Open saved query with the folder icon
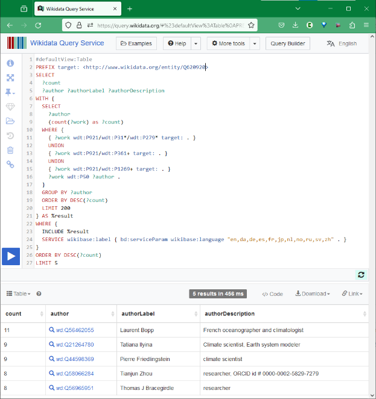Screen dimensions: 376x399 point(10,121)
